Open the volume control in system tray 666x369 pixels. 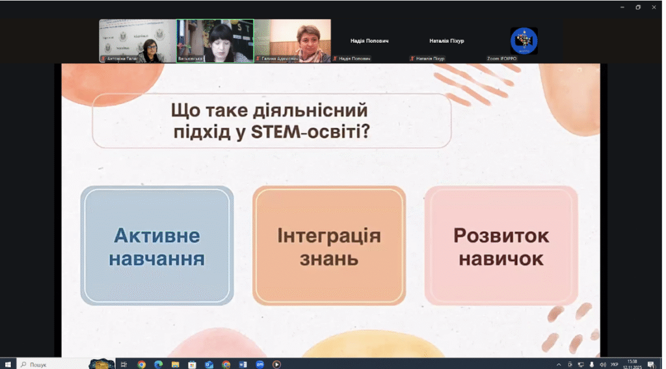coord(602,364)
